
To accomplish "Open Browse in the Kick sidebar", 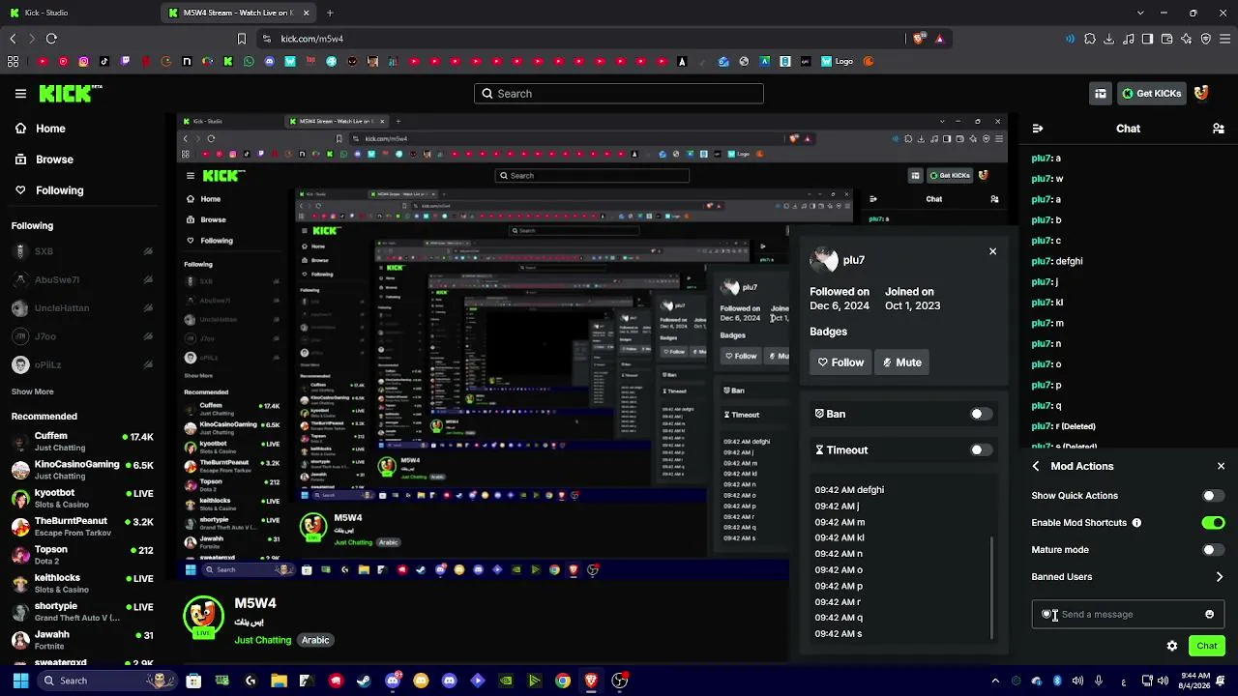I will (44, 159).
